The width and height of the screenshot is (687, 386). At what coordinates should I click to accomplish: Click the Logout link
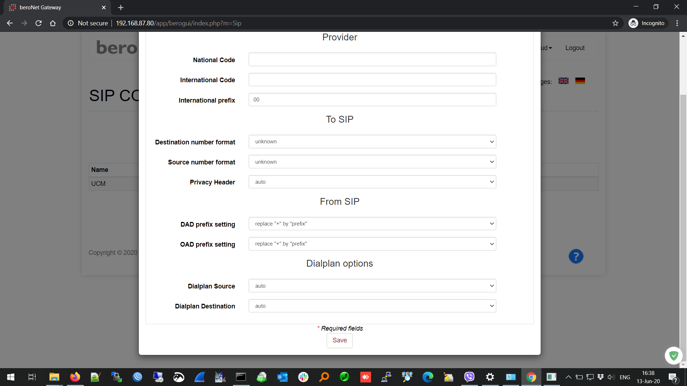point(575,48)
